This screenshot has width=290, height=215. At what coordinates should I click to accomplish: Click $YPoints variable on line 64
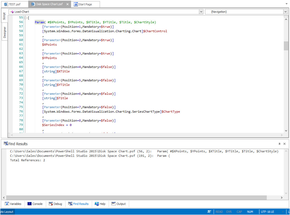(x=49, y=58)
